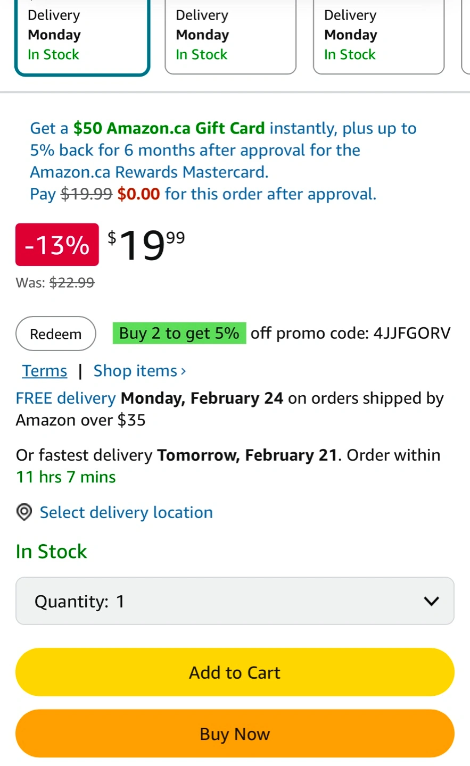Tap the green Buy 2 to get 5% badge
Image resolution: width=470 pixels, height=766 pixels.
coord(179,334)
